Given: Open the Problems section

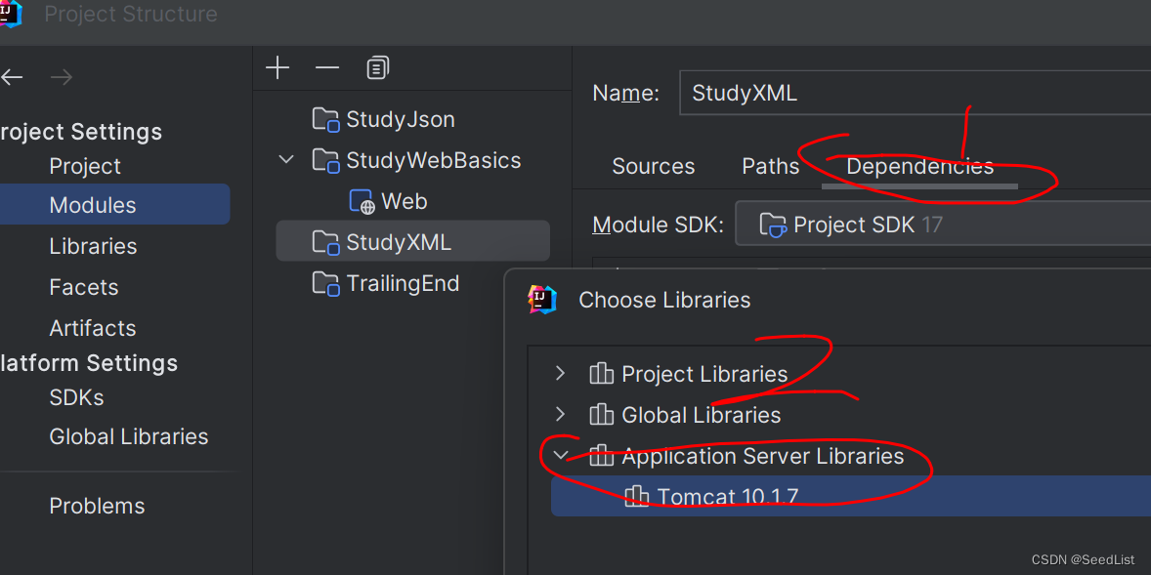Looking at the screenshot, I should 97,506.
